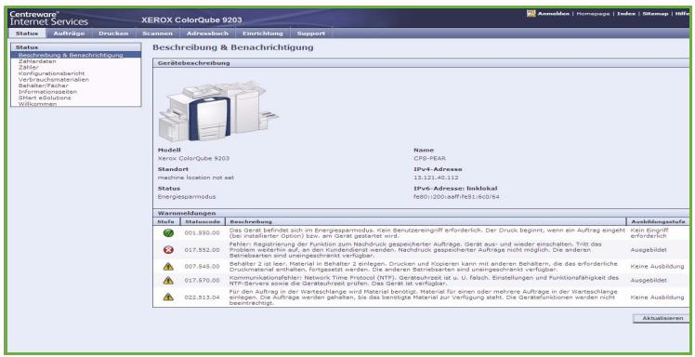This screenshot has height=357, width=695.
Task: Open the Konfigurationsbericht sidebar entry
Action: pyautogui.click(x=51, y=73)
